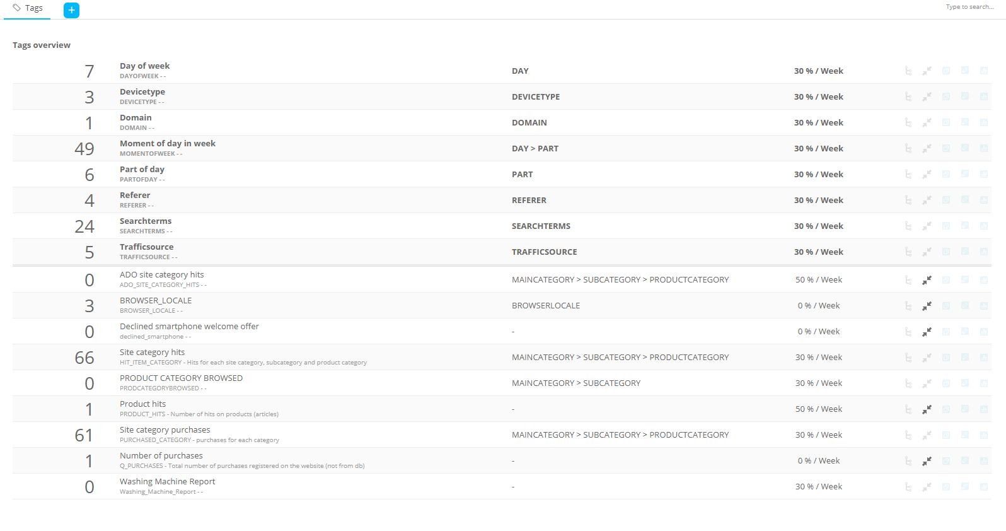Toggle collapse arrows for Product hits row
Viewport: 1006px width, 531px height.
pyautogui.click(x=927, y=409)
